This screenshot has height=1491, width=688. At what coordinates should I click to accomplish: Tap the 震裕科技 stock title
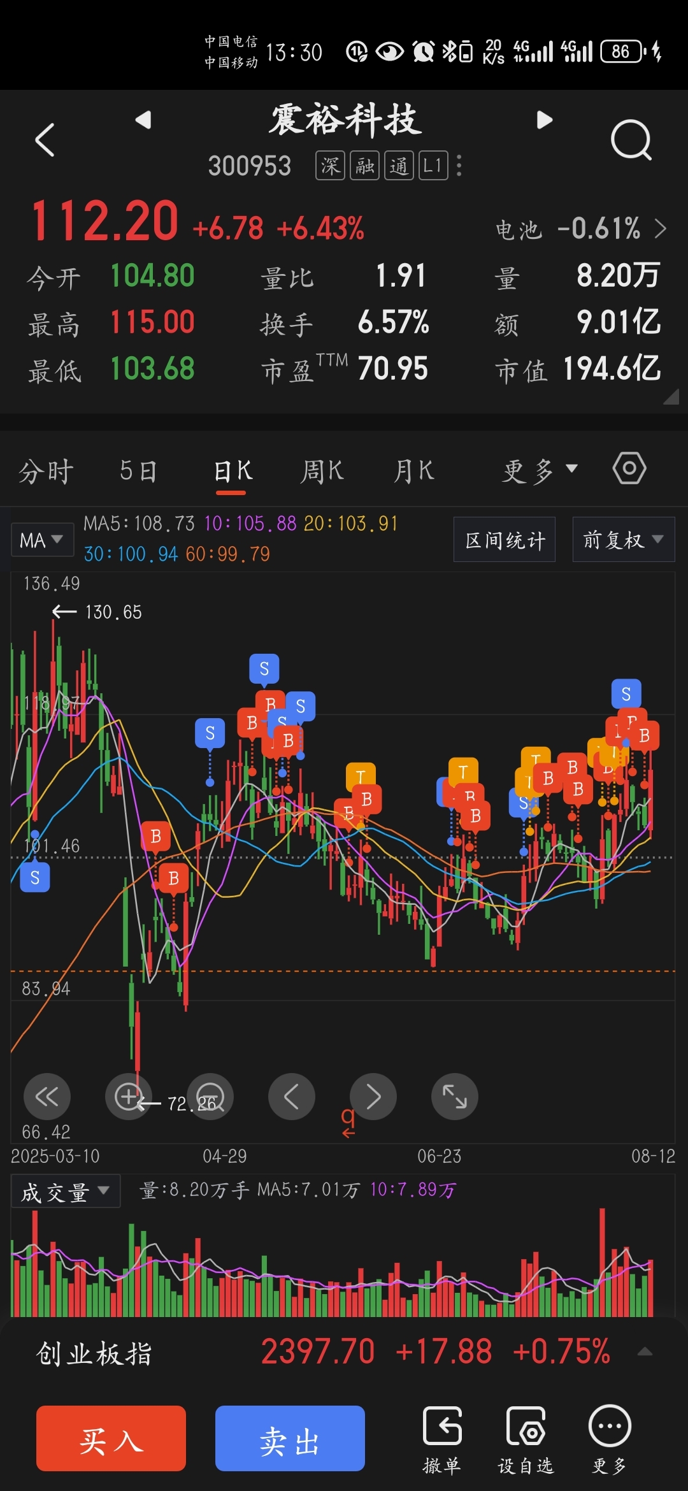click(x=345, y=120)
